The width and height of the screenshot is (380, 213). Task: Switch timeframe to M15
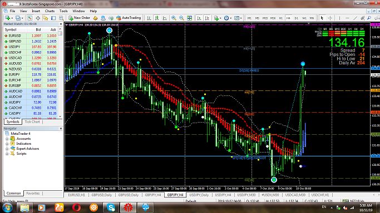pyautogui.click(x=265, y=18)
